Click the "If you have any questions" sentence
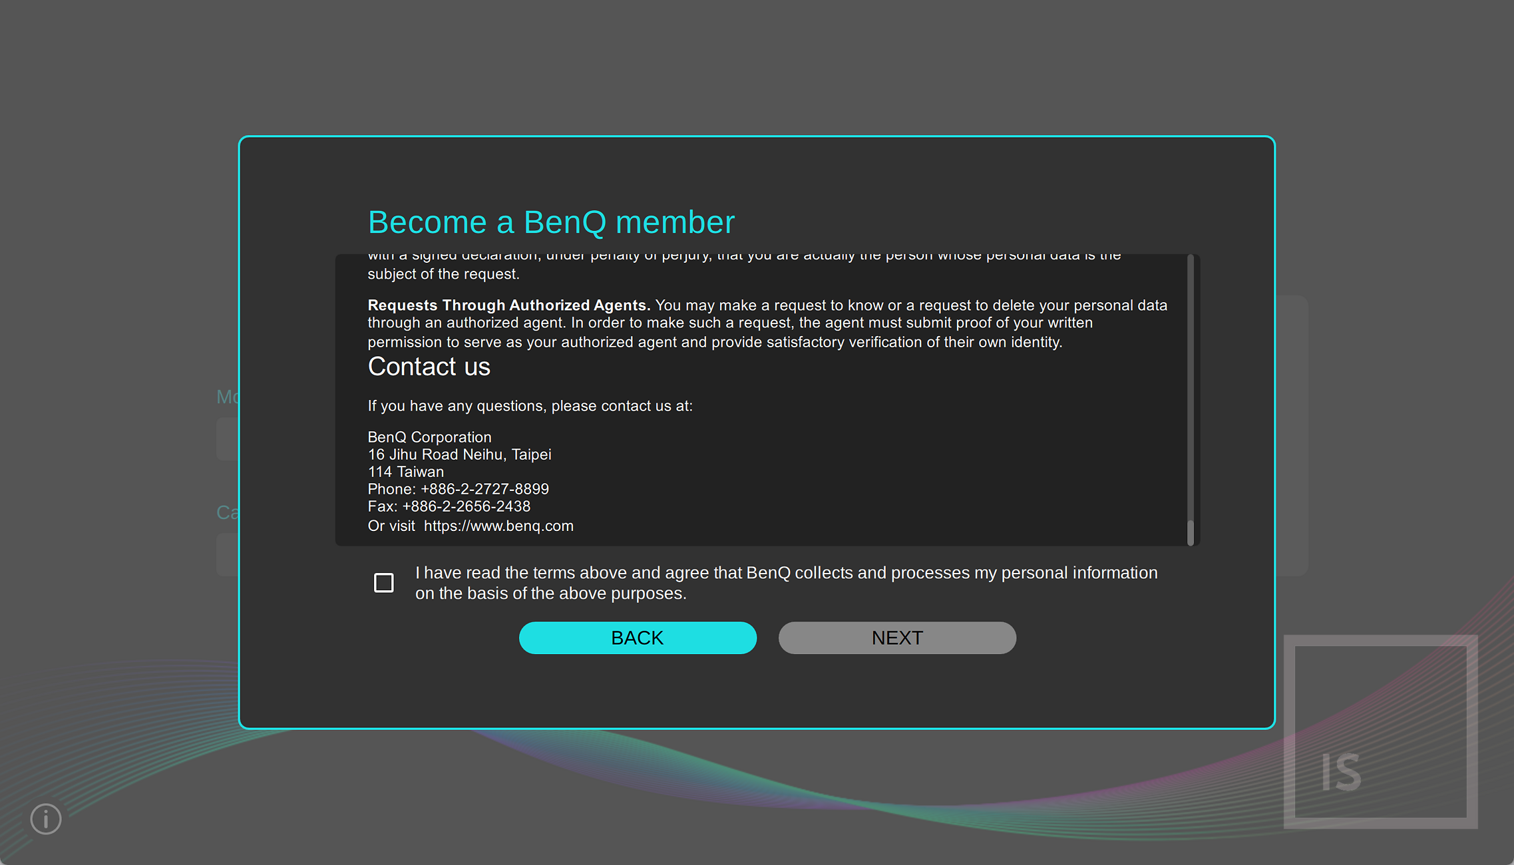 coord(530,406)
